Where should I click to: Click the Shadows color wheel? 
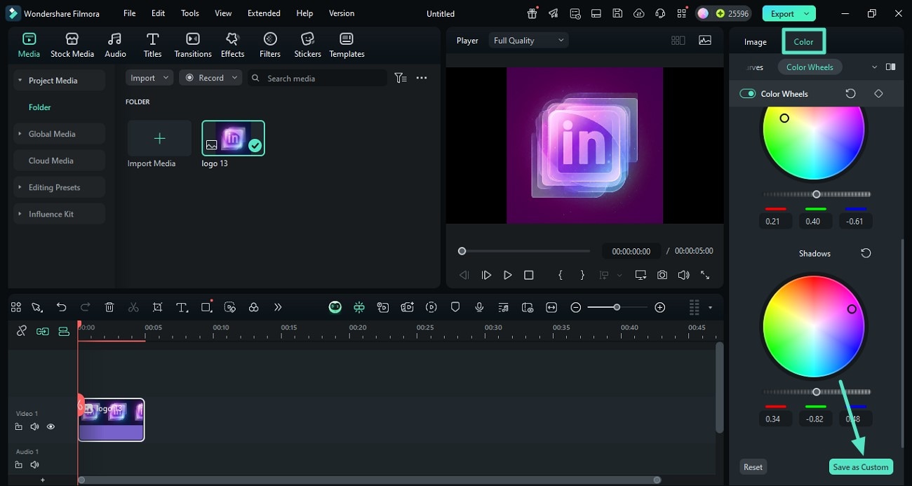(x=814, y=326)
